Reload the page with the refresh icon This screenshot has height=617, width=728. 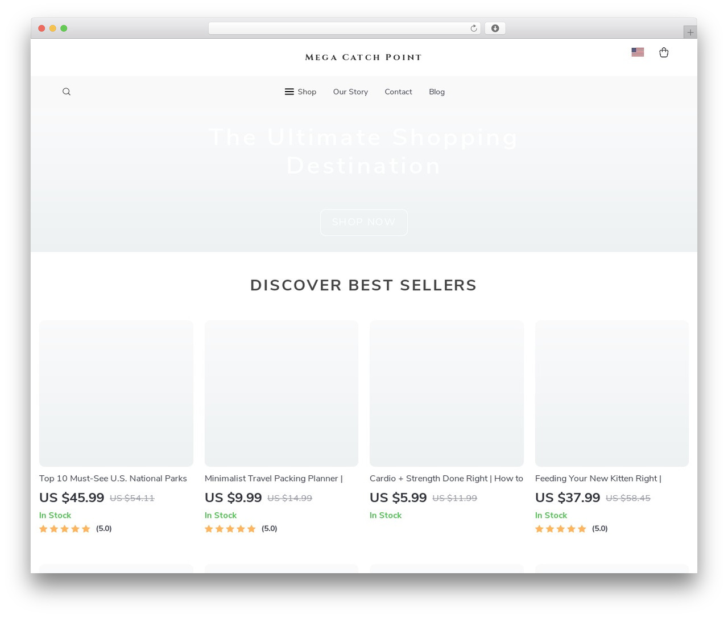[474, 28]
